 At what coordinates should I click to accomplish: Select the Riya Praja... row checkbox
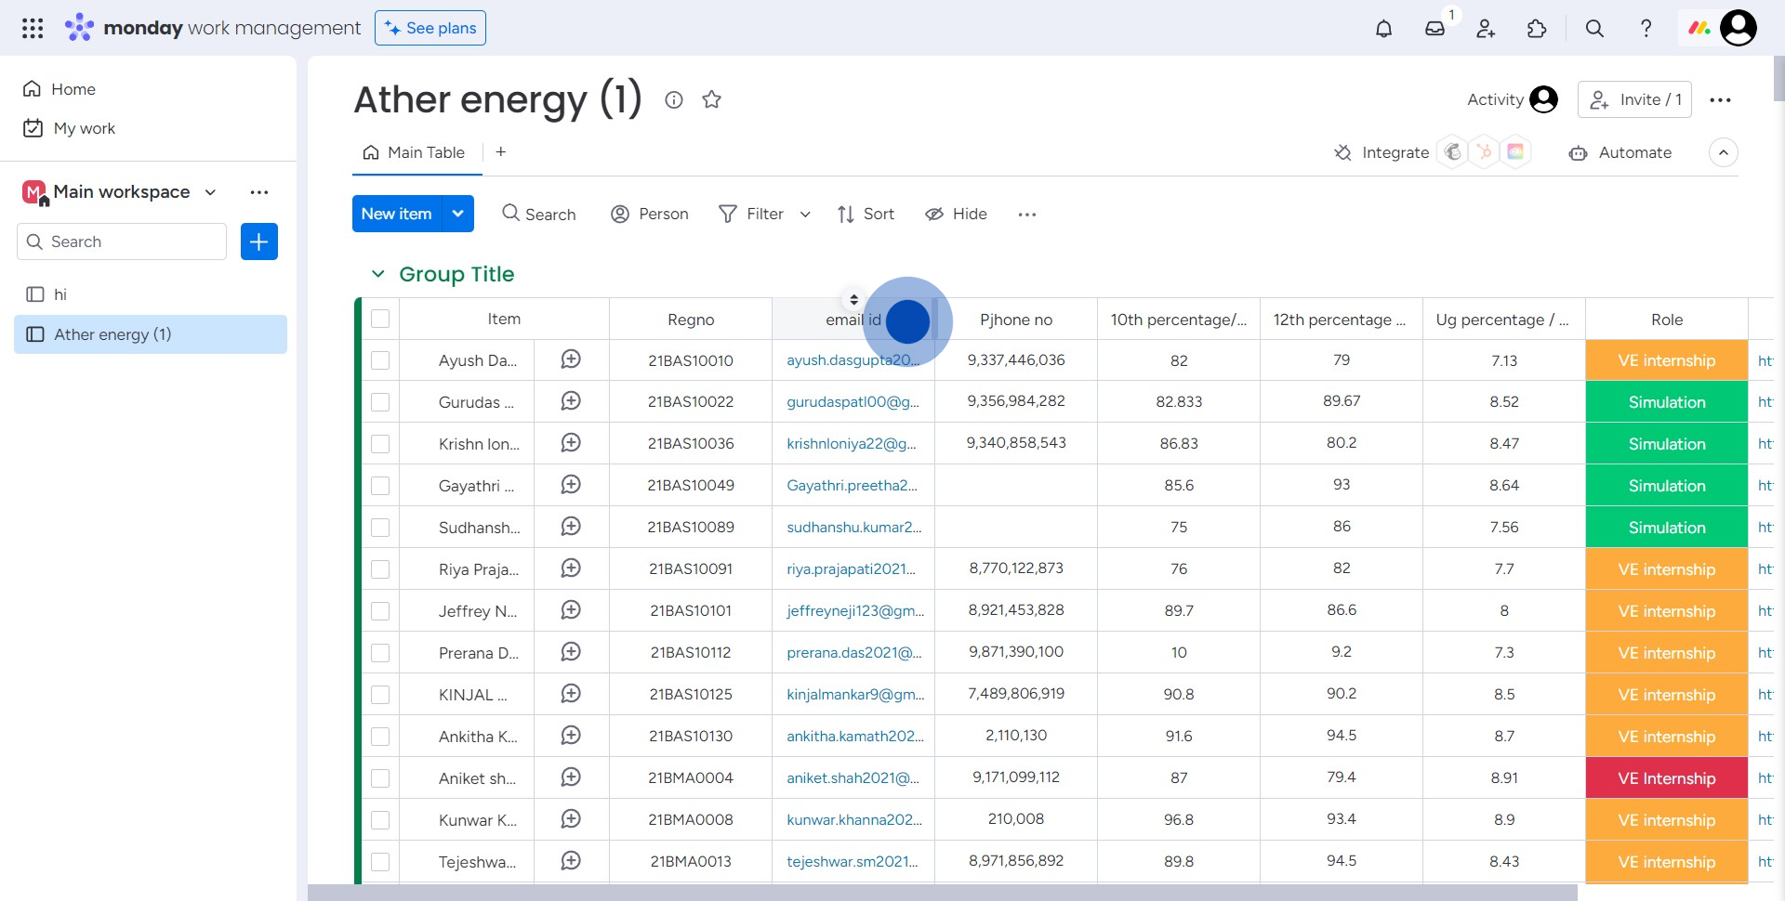pyautogui.click(x=380, y=569)
